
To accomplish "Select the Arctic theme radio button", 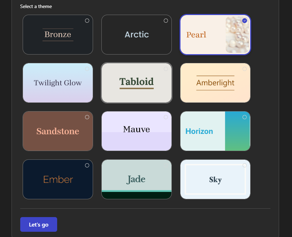I will coord(166,21).
